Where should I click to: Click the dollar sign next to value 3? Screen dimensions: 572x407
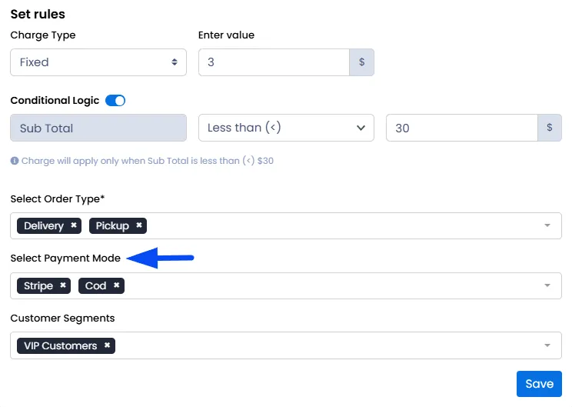(361, 62)
